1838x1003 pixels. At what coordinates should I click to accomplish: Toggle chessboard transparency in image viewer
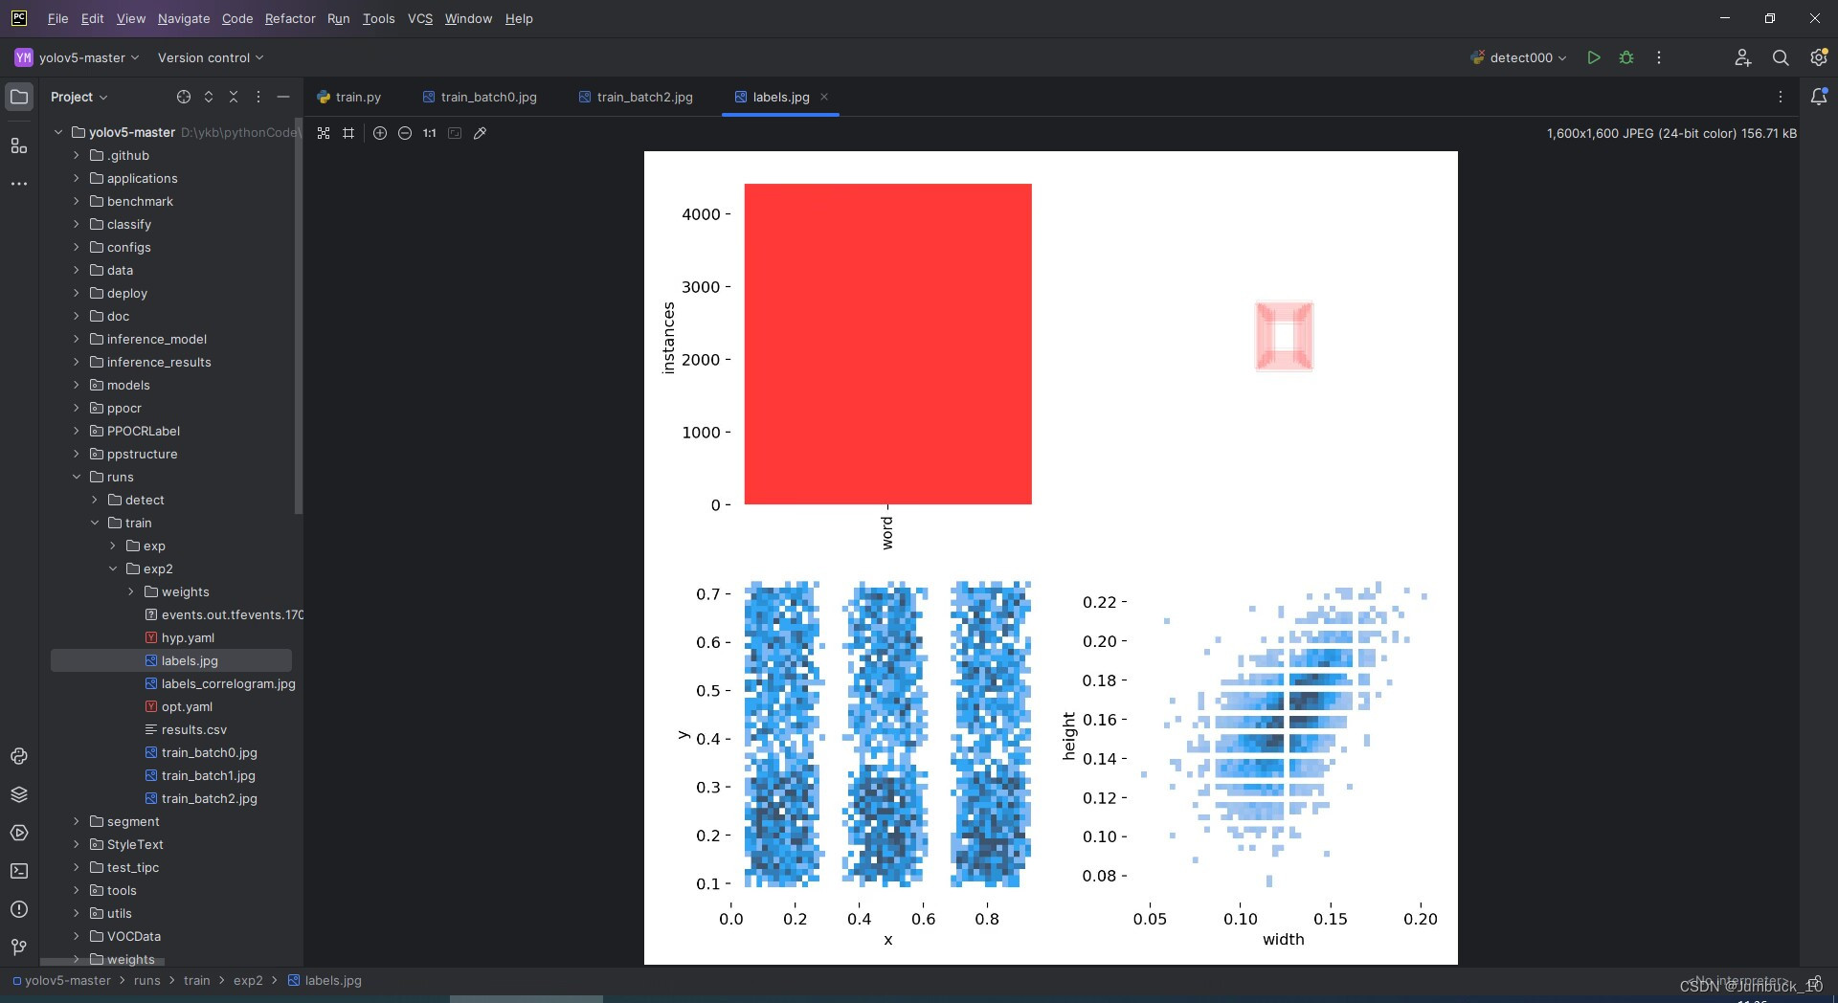324,133
